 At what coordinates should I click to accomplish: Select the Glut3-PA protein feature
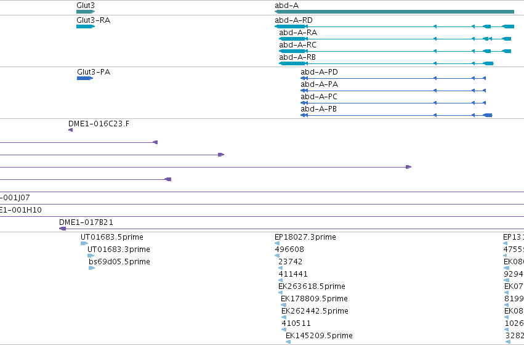tap(85, 78)
